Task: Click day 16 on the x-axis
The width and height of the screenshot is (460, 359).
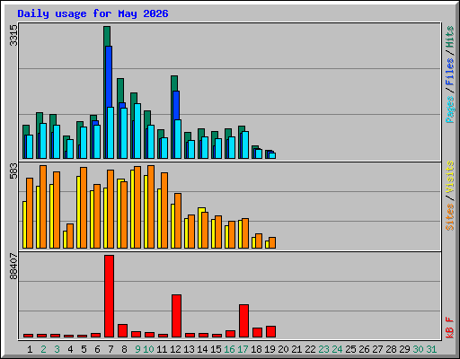Action: click(229, 349)
